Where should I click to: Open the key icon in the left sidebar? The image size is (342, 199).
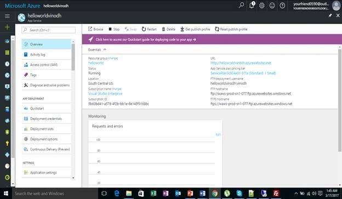(x=7, y=143)
